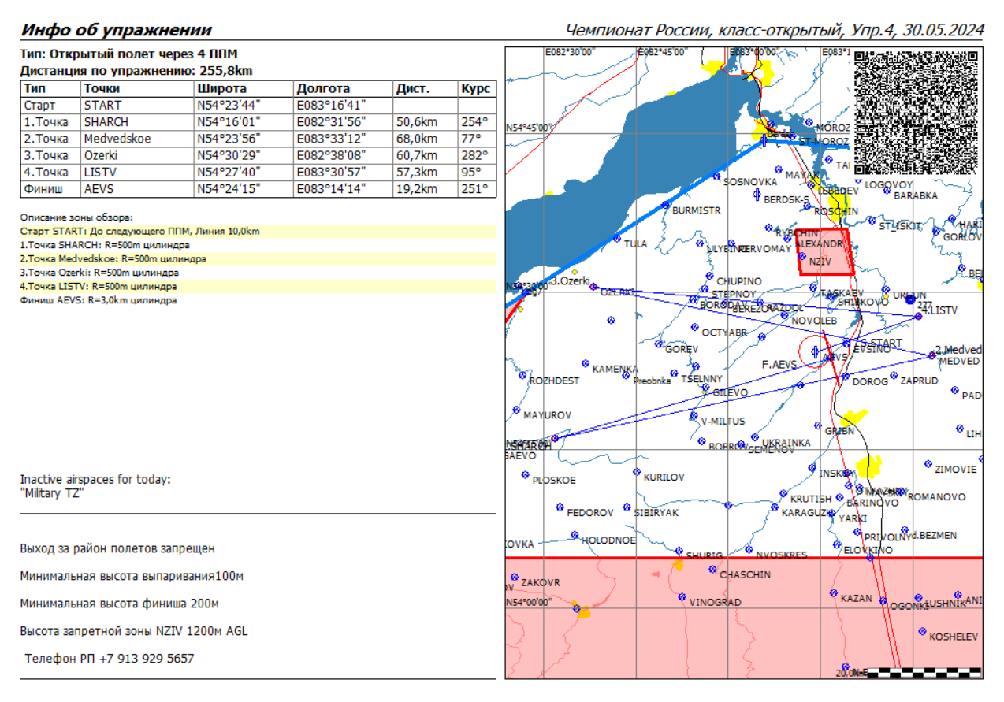The width and height of the screenshot is (1004, 702).
Task: Click the glider symbol inside the AEVS finish circle
Action: [815, 352]
